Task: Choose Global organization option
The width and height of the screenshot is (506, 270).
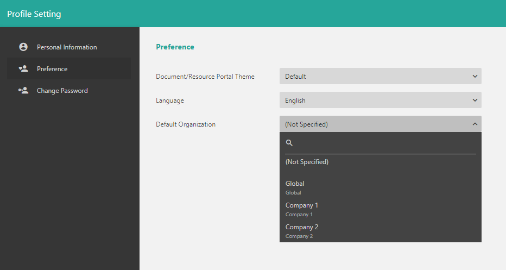Action: (x=295, y=187)
